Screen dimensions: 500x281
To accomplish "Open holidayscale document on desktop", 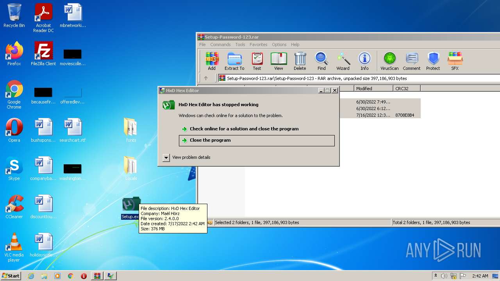I will 43,245.
